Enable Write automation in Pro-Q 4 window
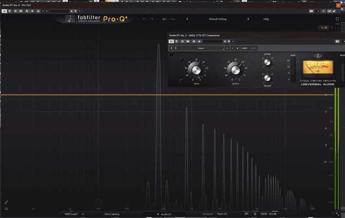This screenshot has width=345, height=218. coord(21,11)
